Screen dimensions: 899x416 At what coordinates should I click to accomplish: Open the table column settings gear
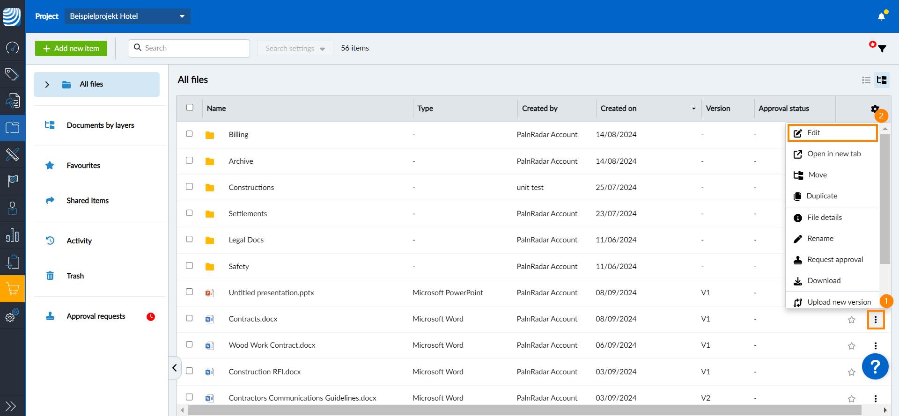coord(875,109)
